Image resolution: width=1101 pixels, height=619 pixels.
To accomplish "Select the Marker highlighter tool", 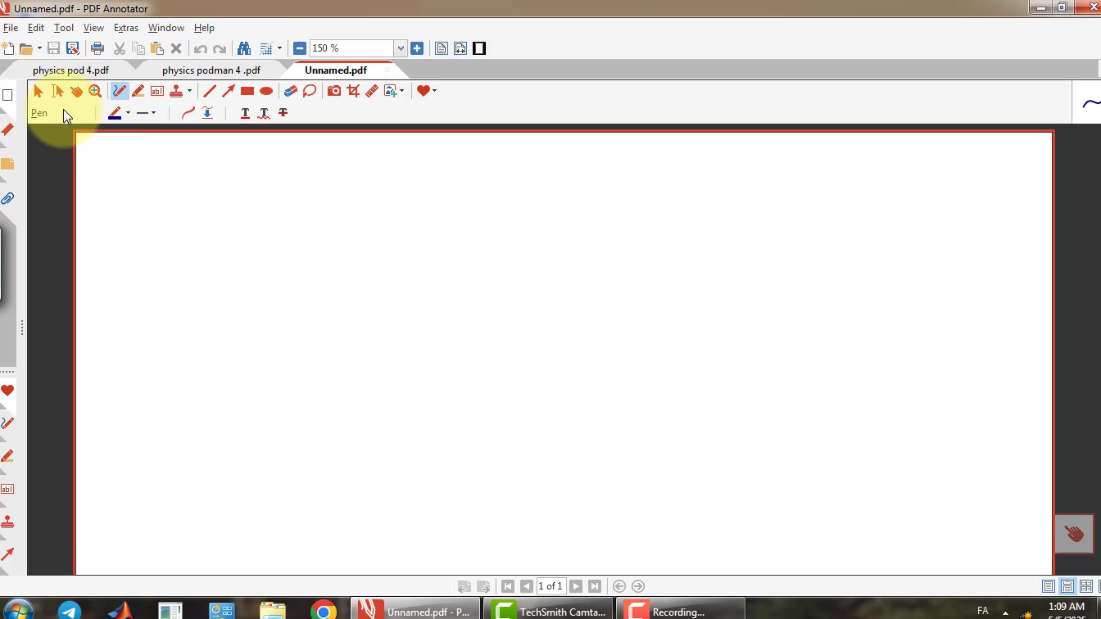I will tap(138, 91).
